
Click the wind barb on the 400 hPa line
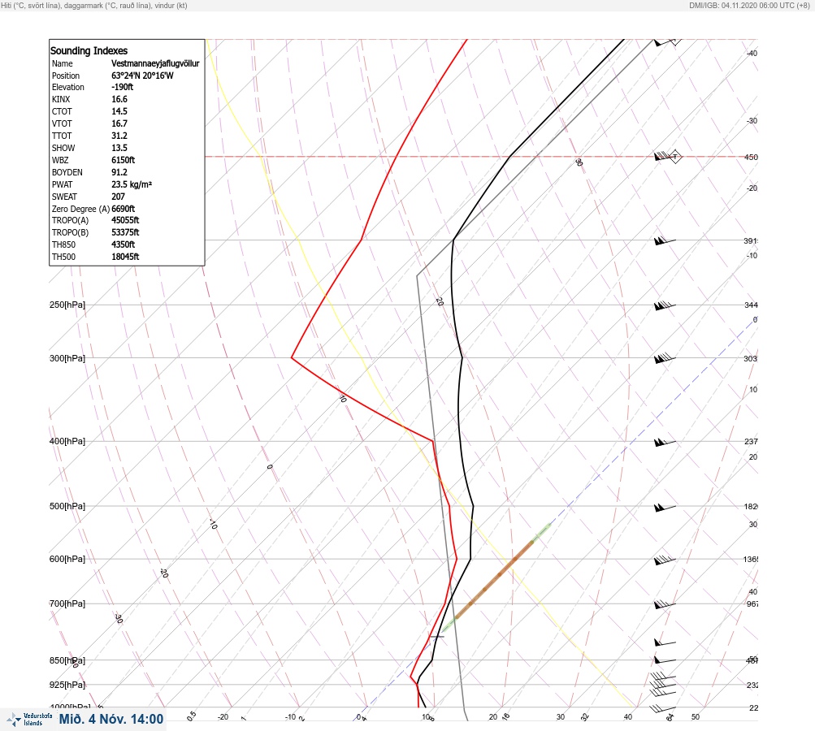click(x=665, y=442)
